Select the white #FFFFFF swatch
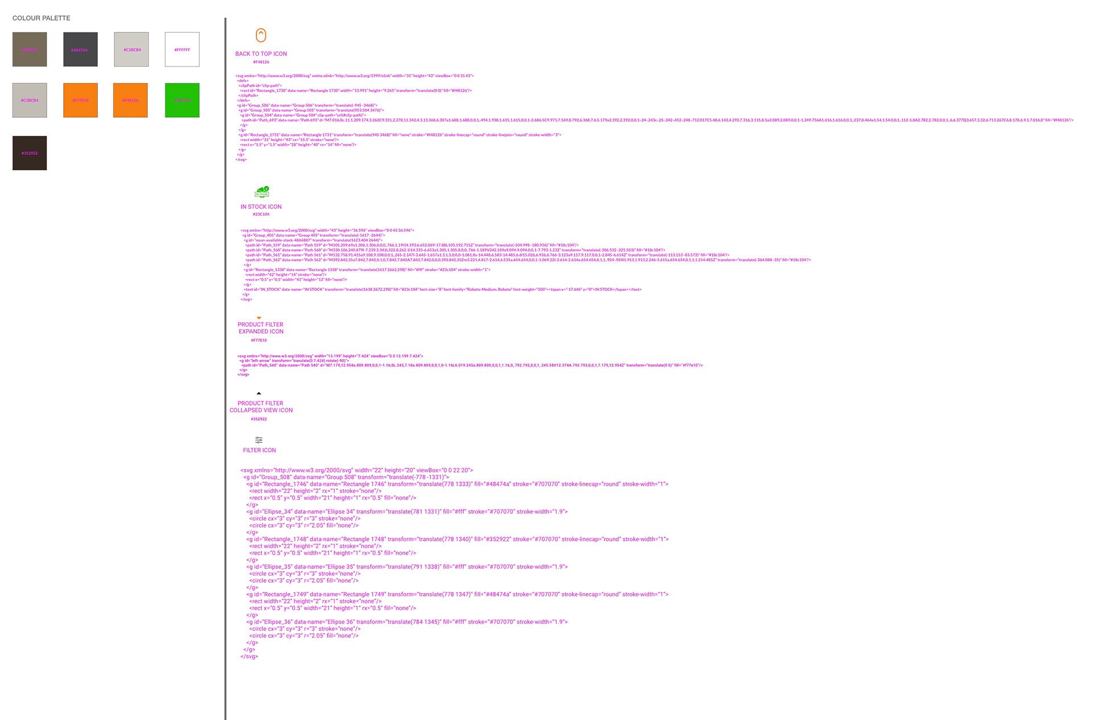This screenshot has height=720, width=1093. 182,50
